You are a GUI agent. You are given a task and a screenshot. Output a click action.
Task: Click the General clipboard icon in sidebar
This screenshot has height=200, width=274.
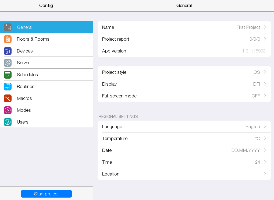coord(8,27)
